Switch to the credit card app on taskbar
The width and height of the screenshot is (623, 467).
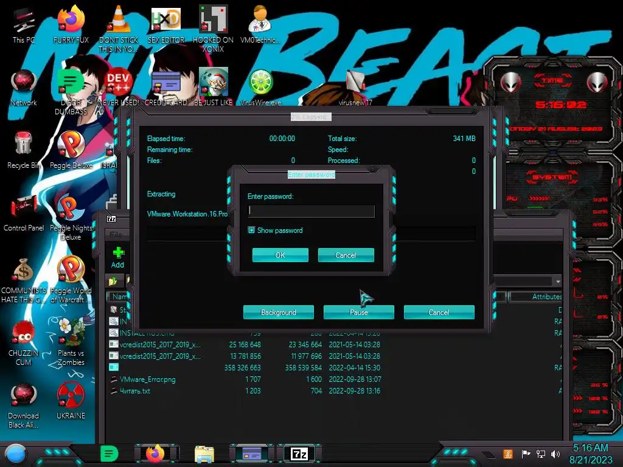click(252, 454)
